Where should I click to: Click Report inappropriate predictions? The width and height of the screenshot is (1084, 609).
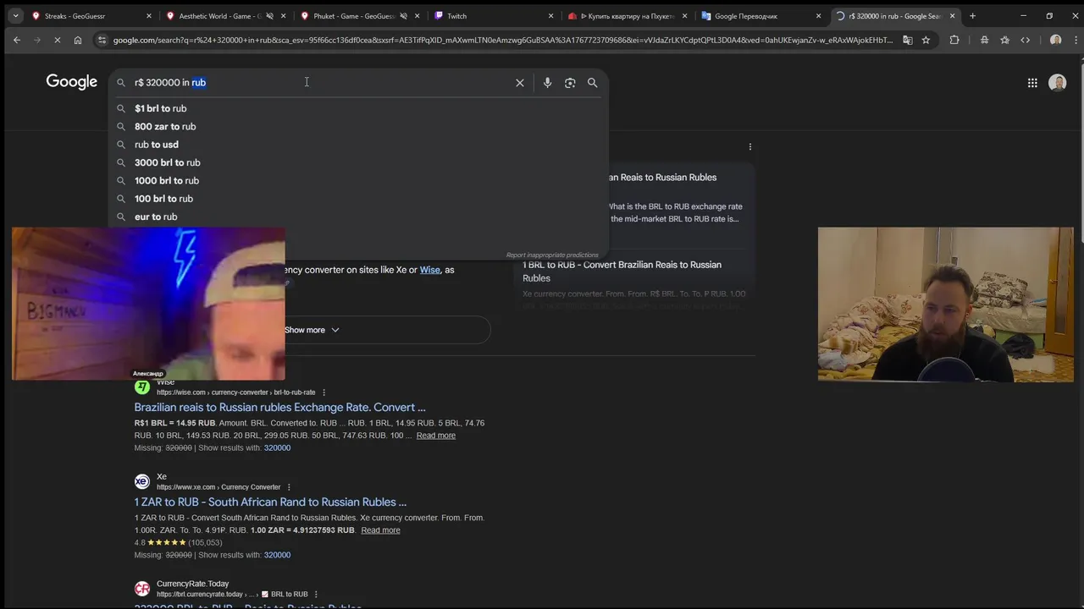[552, 255]
